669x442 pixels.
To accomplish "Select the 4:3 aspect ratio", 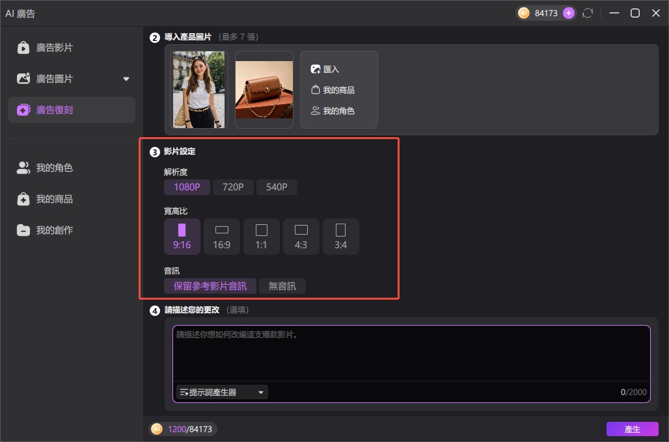I will tap(301, 237).
